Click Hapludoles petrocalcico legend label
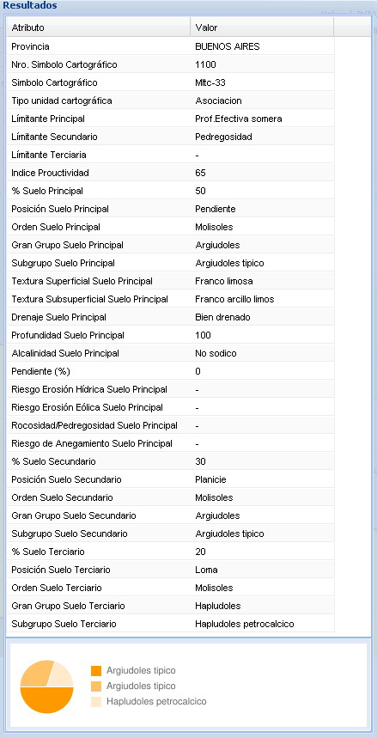The width and height of the screenshot is (377, 738). coord(156,702)
